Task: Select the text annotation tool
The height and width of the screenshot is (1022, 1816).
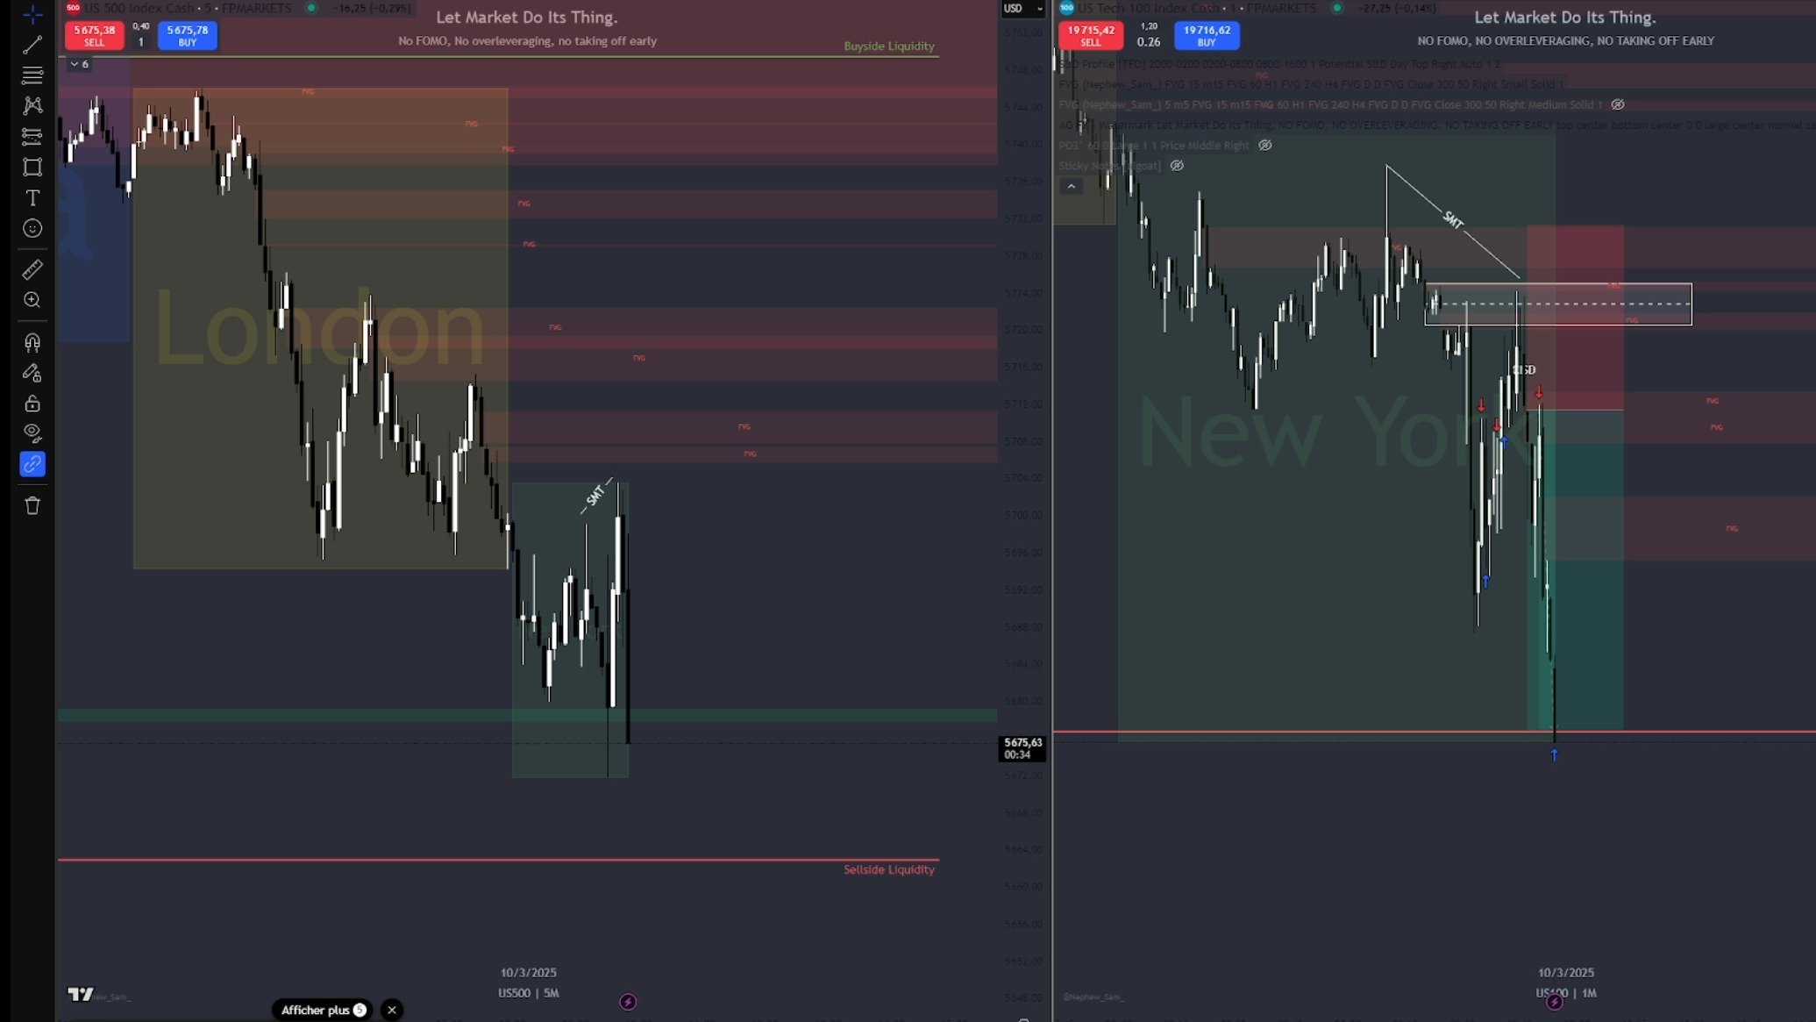Action: [x=32, y=198]
